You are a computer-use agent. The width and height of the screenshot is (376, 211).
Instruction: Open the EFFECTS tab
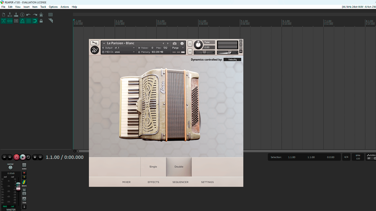click(153, 182)
